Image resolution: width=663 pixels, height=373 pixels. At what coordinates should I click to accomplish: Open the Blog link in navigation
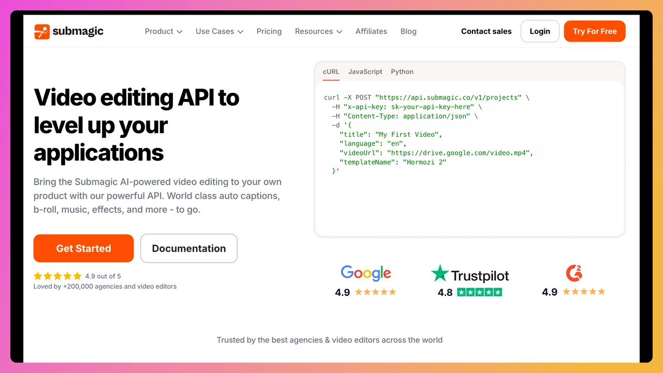408,32
